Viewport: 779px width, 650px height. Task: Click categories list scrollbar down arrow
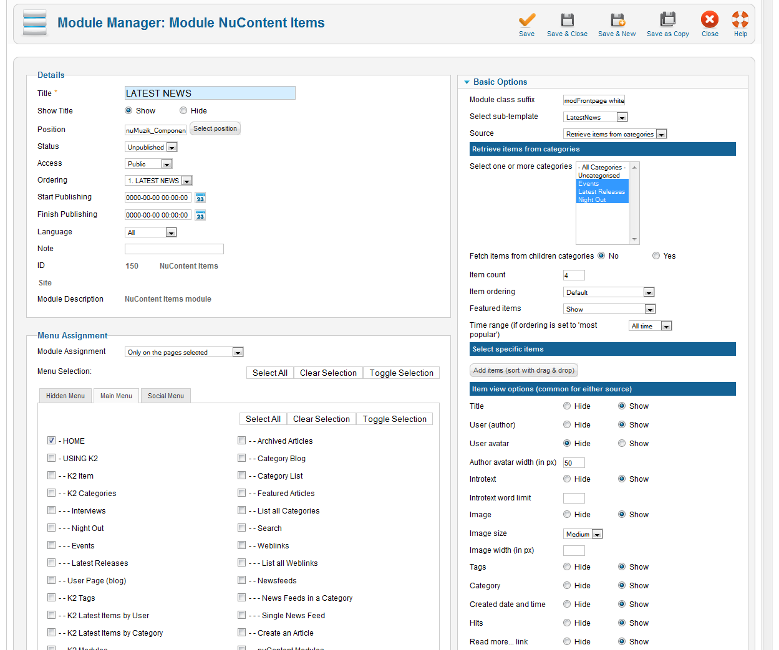(634, 239)
